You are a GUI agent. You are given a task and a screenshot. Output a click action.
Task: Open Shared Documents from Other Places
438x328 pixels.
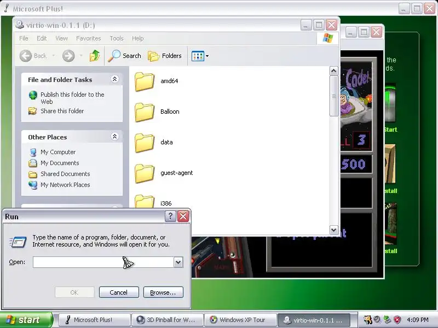click(x=65, y=174)
